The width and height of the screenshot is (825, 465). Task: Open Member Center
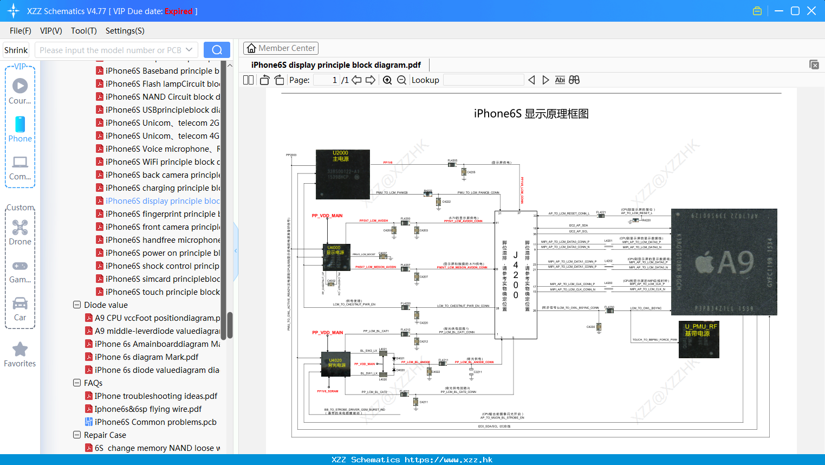pyautogui.click(x=281, y=48)
